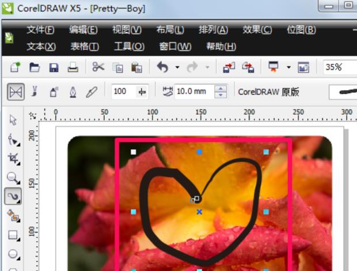Select the Preset artistic media mode

coord(16,92)
